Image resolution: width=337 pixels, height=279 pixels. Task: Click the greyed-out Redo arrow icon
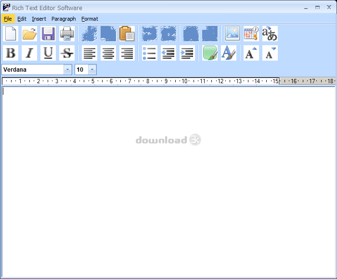point(168,34)
